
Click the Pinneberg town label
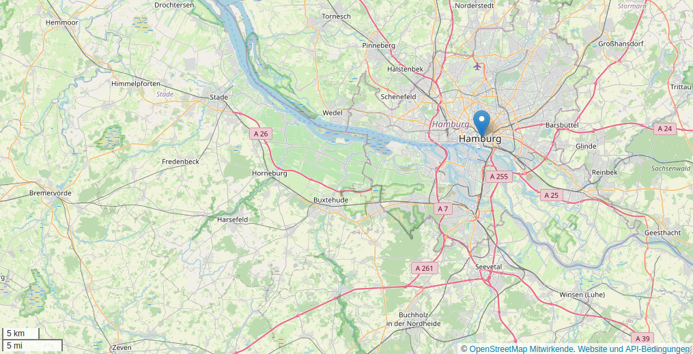(378, 46)
